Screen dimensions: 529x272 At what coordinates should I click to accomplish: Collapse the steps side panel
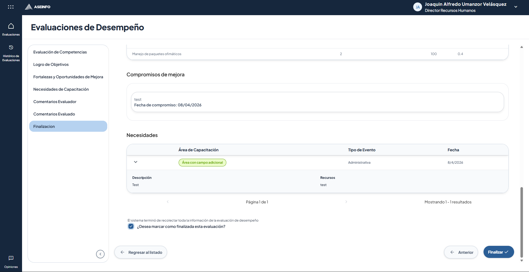(x=100, y=254)
